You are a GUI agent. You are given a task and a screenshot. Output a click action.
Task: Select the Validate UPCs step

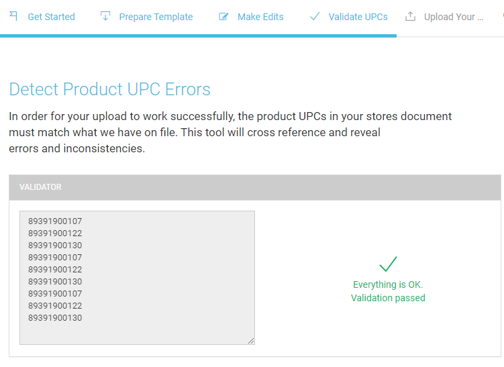click(x=358, y=17)
